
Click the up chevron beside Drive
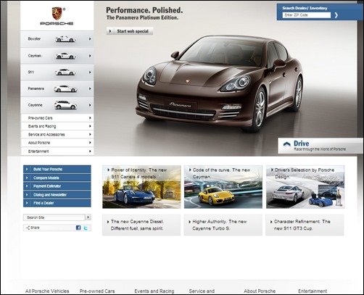[x=286, y=144]
